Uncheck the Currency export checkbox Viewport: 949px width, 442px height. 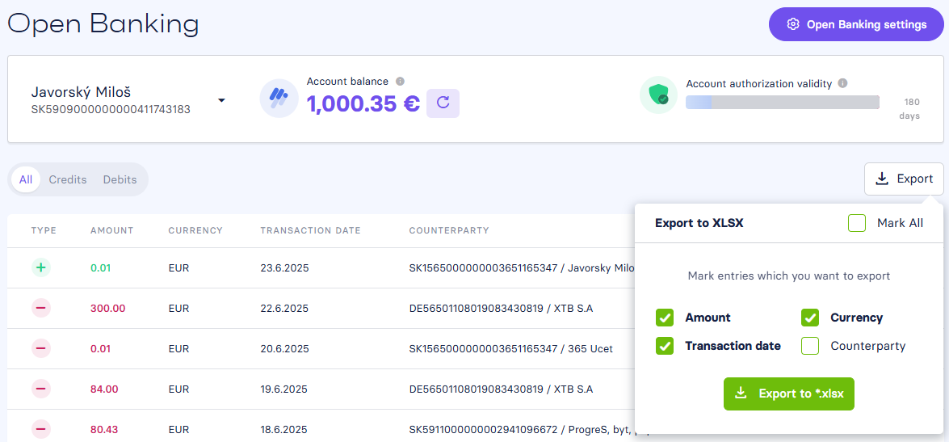coord(810,318)
